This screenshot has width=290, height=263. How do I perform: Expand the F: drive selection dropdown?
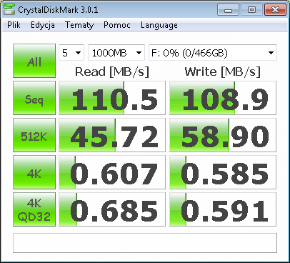(x=213, y=53)
